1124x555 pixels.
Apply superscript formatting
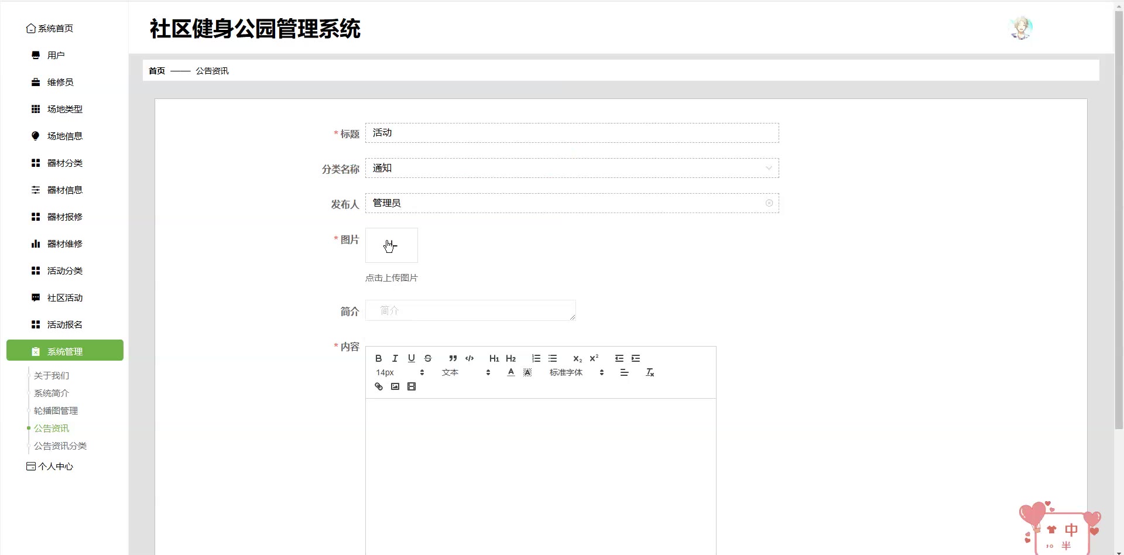tap(594, 358)
